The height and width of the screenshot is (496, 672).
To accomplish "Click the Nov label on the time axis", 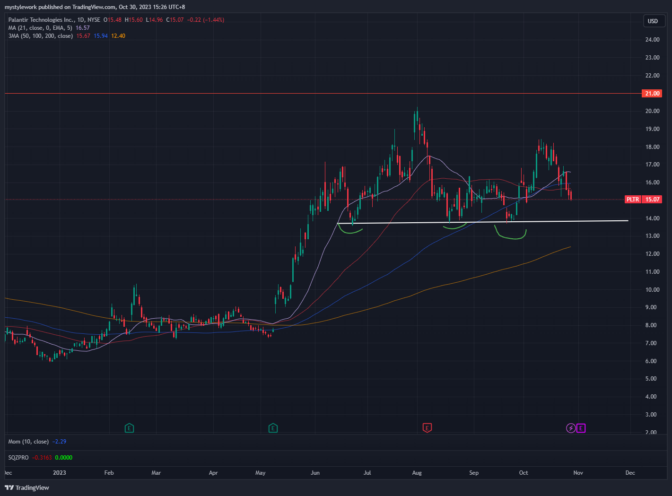I will (x=578, y=473).
